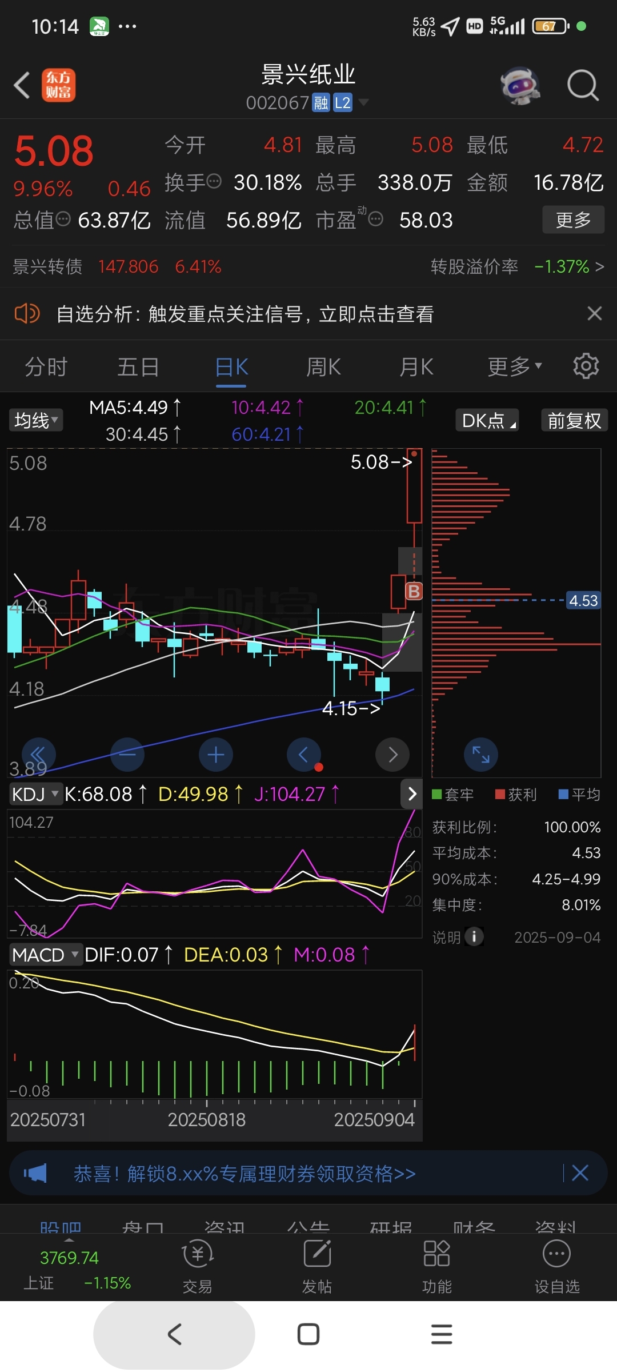The width and height of the screenshot is (617, 1372).
Task: Select the 日K tab
Action: click(x=231, y=366)
